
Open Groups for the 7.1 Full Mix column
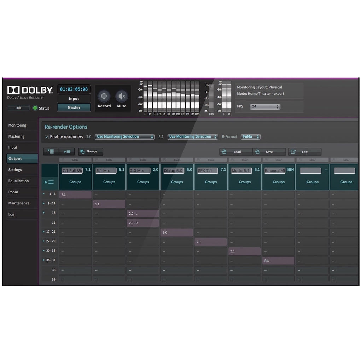75,182
